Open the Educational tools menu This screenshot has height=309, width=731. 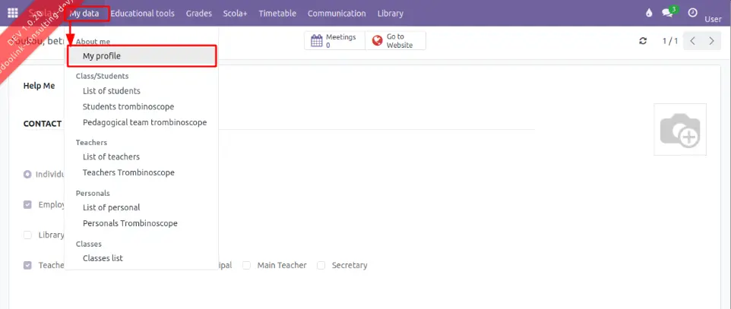pyautogui.click(x=142, y=14)
